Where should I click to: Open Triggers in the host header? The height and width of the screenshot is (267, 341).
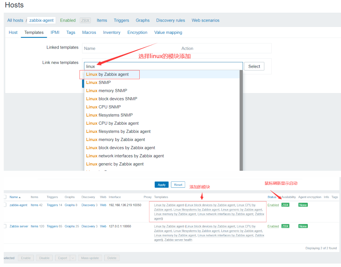point(121,20)
